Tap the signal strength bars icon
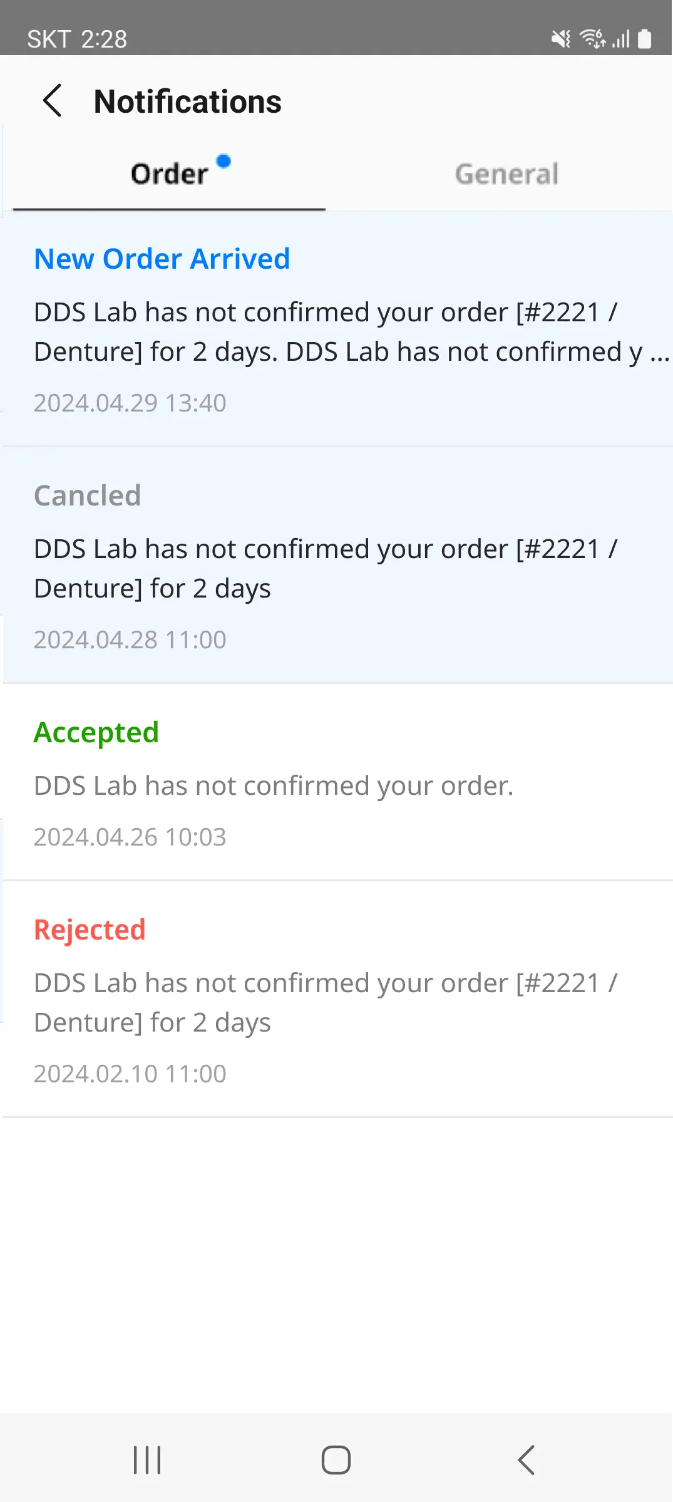The width and height of the screenshot is (673, 1502). tap(620, 39)
